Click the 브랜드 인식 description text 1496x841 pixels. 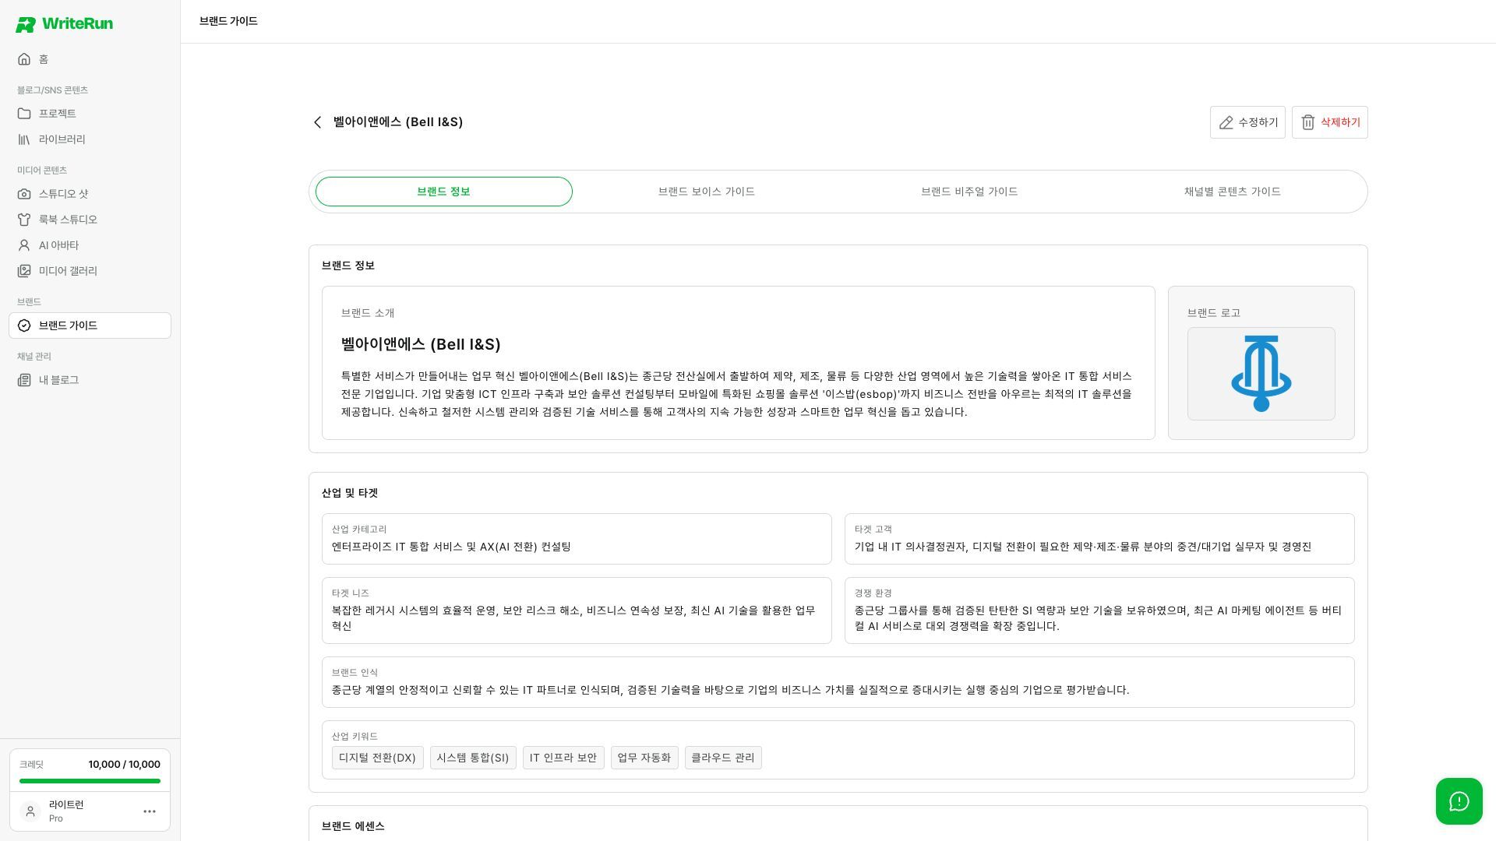point(730,690)
